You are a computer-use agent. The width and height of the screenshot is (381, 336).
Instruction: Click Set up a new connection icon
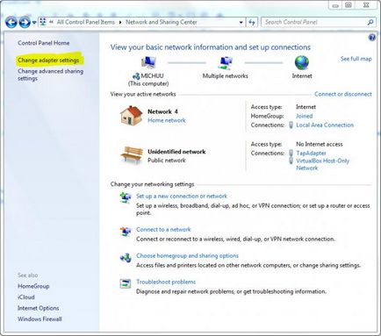coord(126,197)
